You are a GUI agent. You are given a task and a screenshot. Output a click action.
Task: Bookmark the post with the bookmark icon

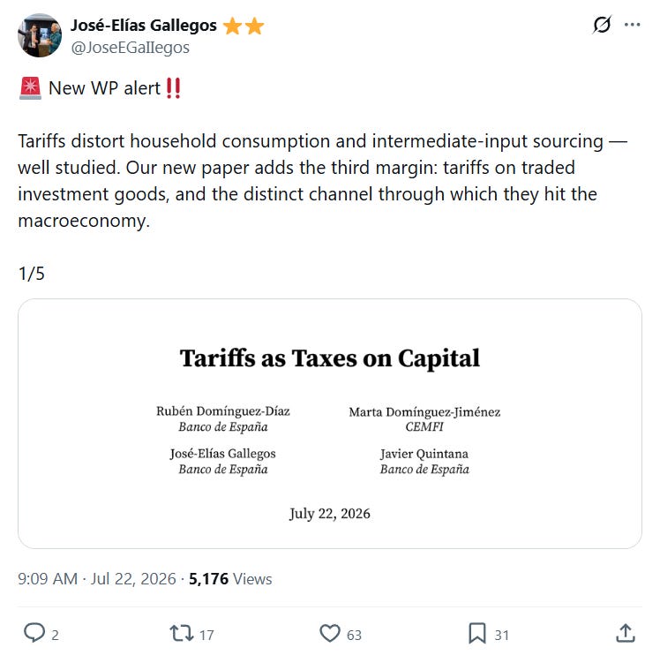click(x=476, y=633)
